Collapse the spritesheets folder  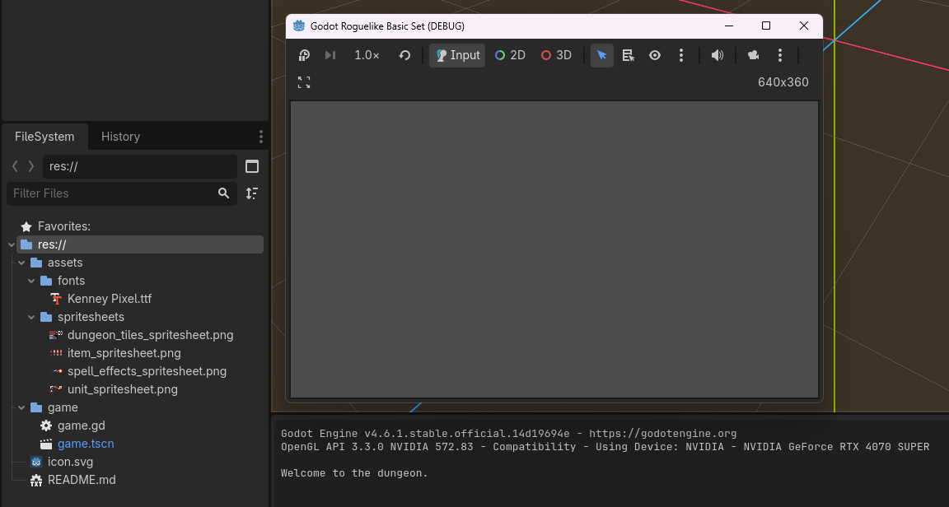(x=32, y=317)
